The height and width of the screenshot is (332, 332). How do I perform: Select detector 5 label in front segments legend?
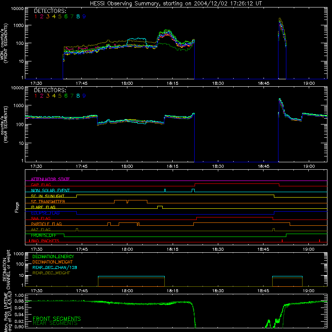coord(60,17)
